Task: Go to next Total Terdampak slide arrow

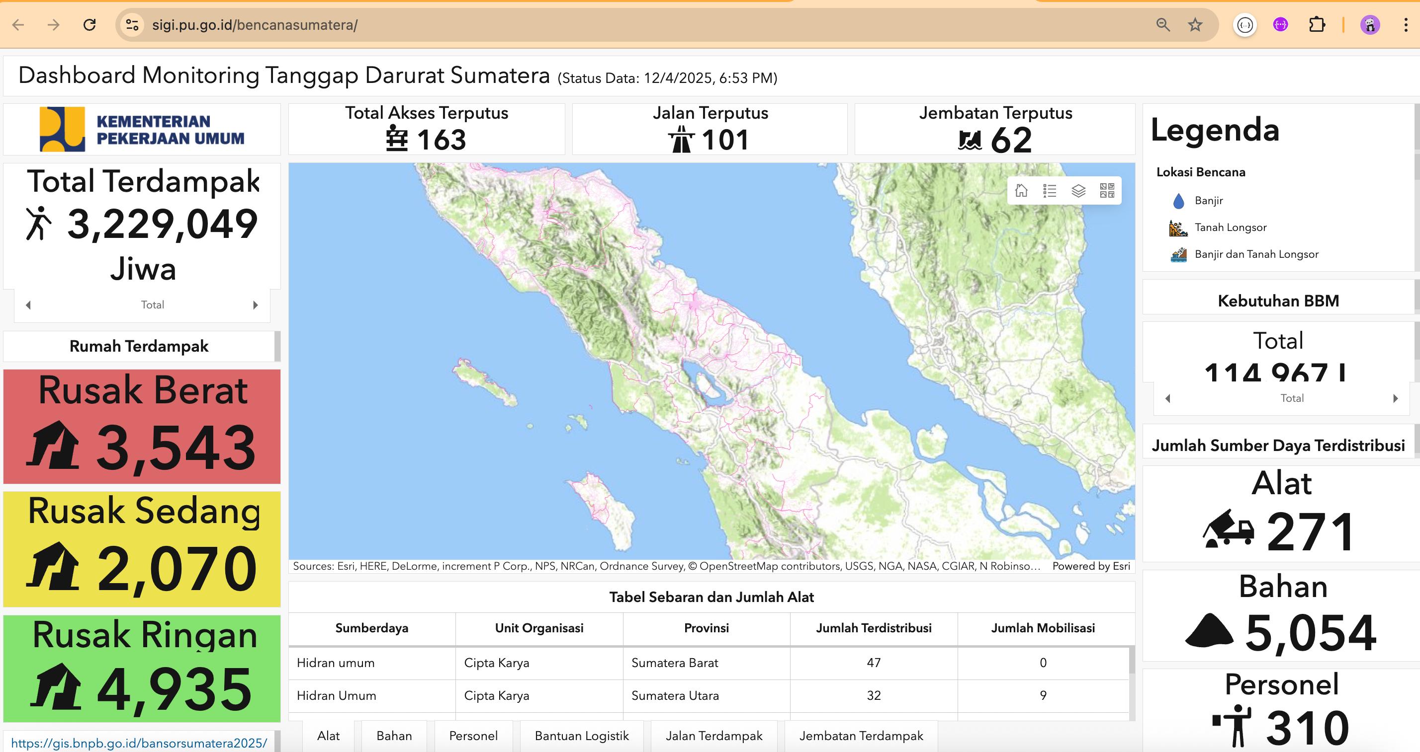Action: 255,305
